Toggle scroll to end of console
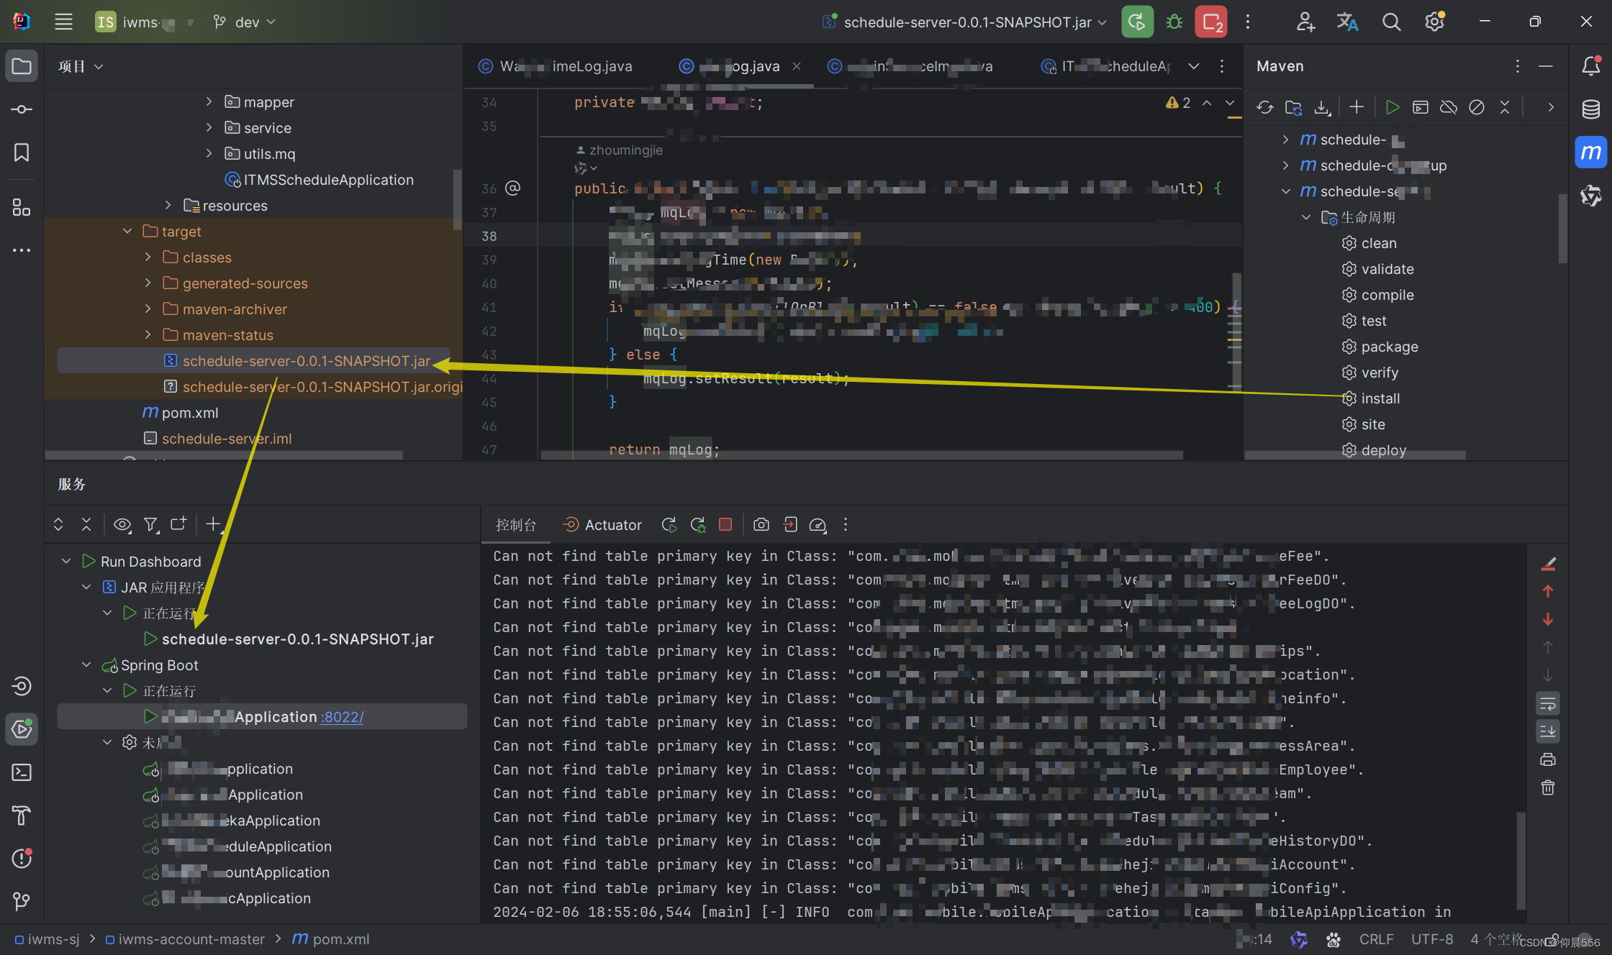Image resolution: width=1612 pixels, height=955 pixels. click(1548, 731)
